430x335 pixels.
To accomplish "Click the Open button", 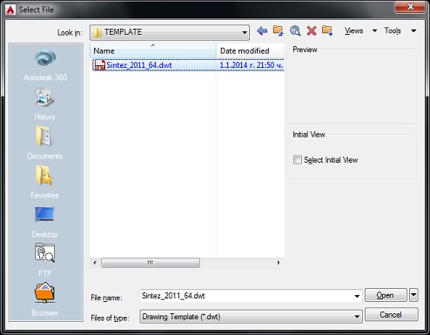I will pyautogui.click(x=386, y=295).
